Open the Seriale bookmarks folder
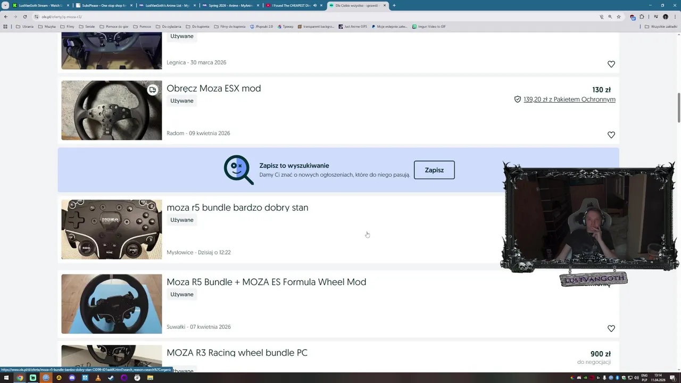Image resolution: width=681 pixels, height=383 pixels. click(87, 27)
